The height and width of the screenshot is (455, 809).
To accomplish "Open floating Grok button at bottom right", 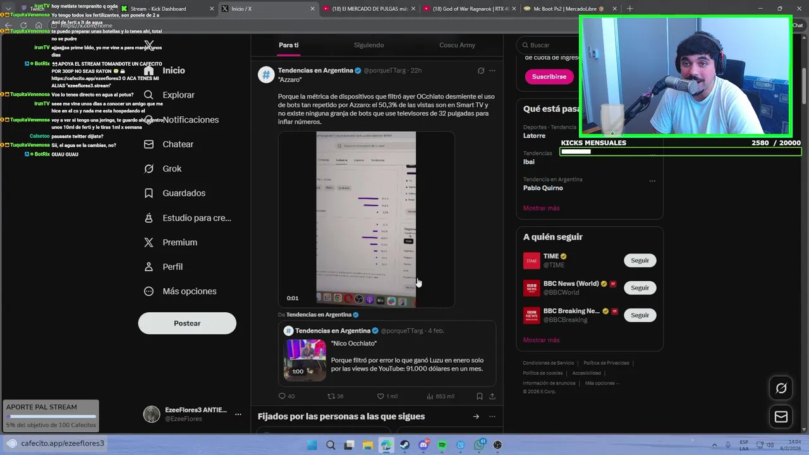I will (x=781, y=388).
